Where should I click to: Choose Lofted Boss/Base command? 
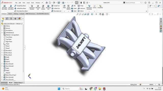coord(20,8)
